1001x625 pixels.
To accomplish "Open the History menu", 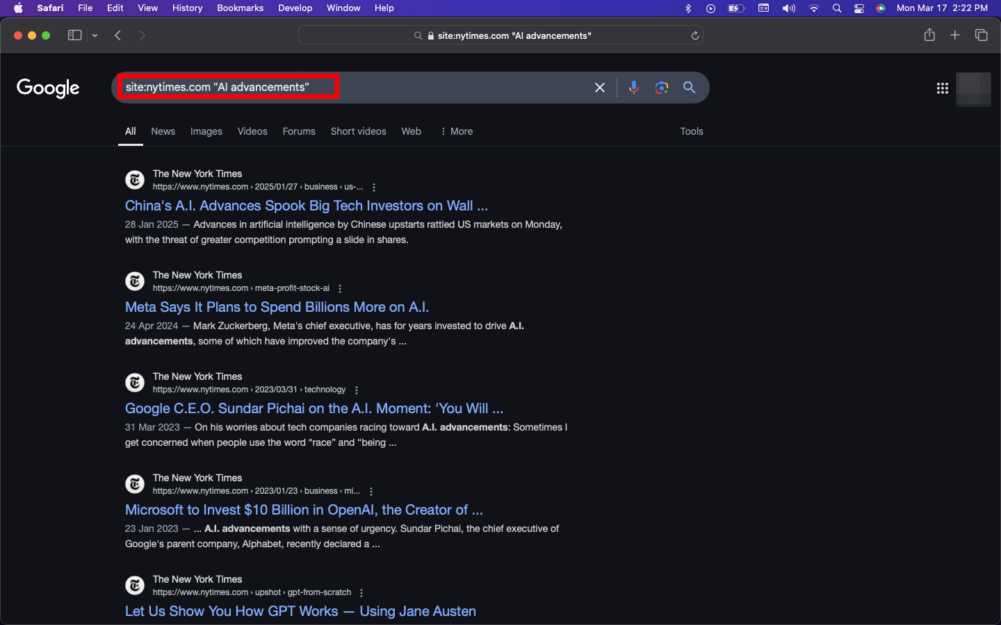I will [x=187, y=8].
